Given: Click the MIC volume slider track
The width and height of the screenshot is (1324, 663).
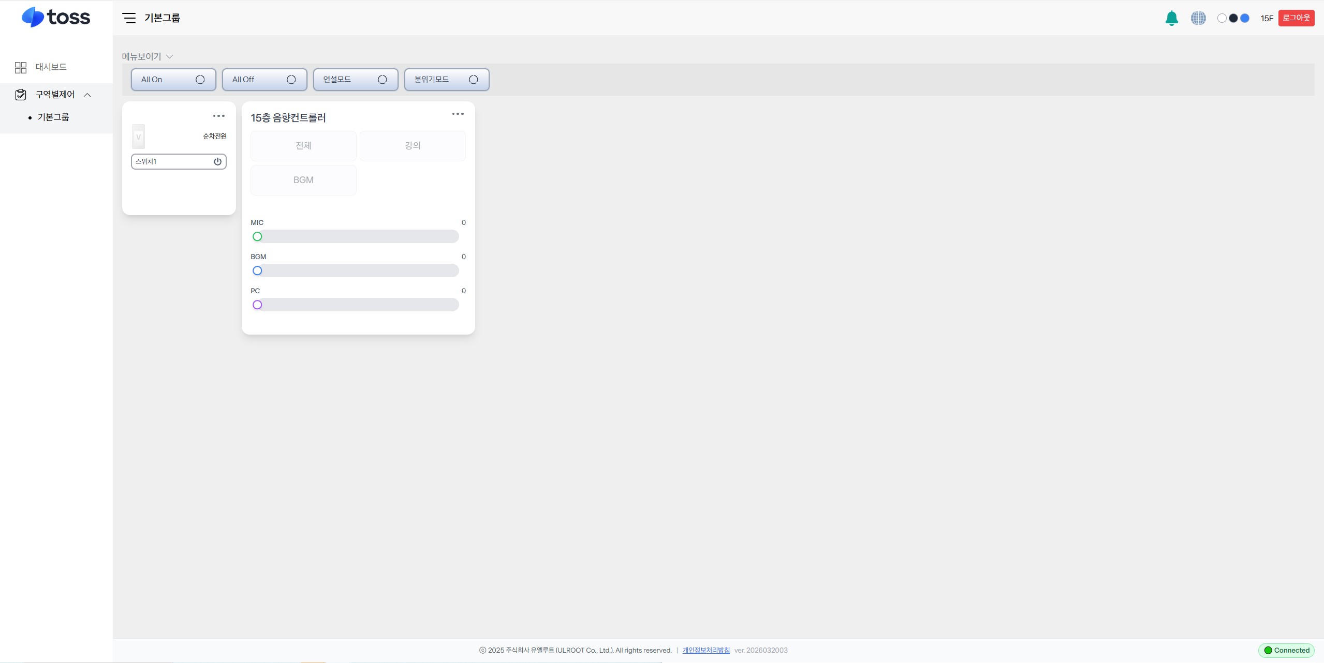Looking at the screenshot, I should point(355,237).
